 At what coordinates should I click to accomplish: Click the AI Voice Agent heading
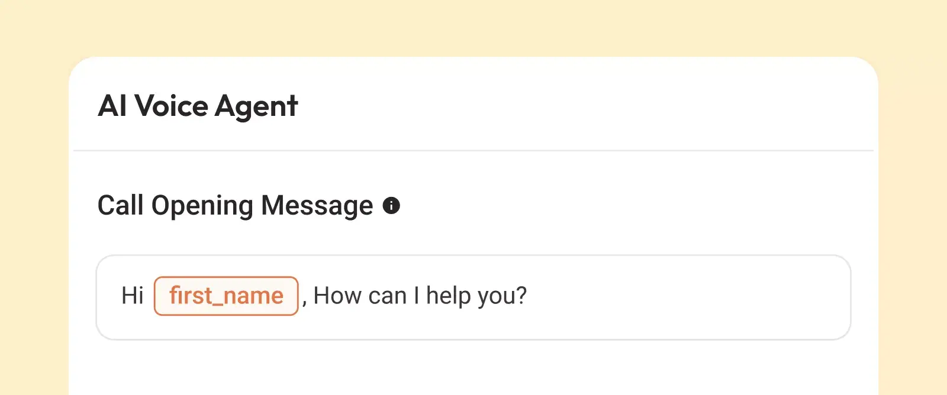coord(198,106)
